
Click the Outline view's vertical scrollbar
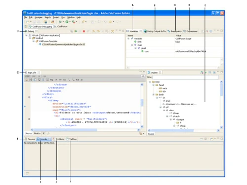pos(221,104)
